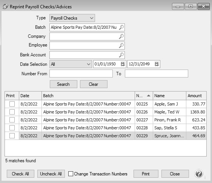This screenshot has width=212, height=183.
Task: Expand the Type dropdown showing Payroll Checks
Action: pos(72,18)
